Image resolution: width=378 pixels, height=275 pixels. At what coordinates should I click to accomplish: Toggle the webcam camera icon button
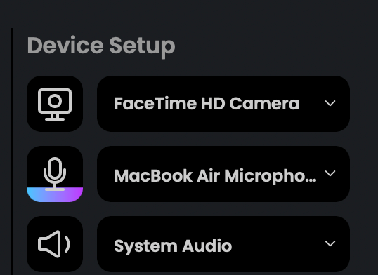[55, 104]
